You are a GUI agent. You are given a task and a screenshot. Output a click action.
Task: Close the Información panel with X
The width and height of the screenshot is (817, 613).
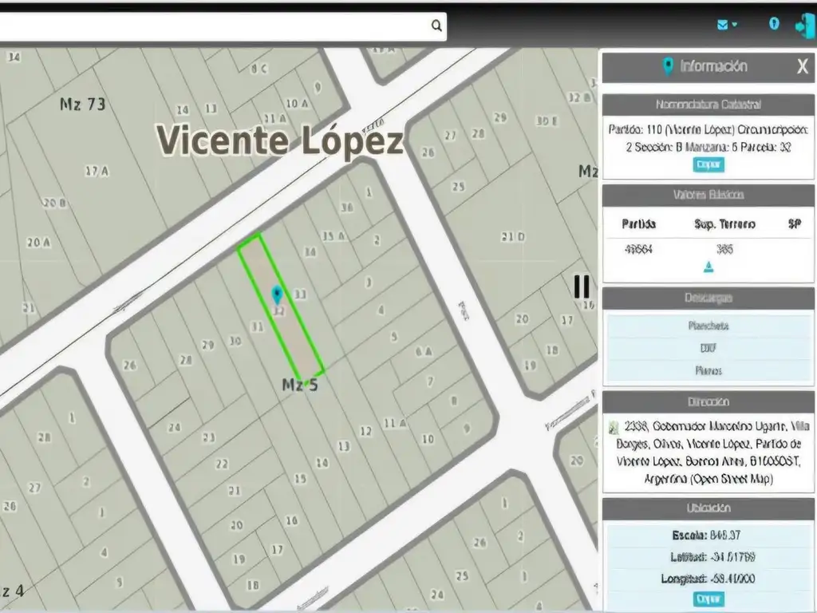802,67
